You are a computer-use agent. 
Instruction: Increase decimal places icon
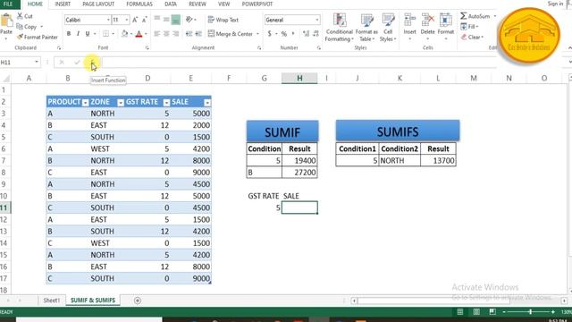point(306,34)
